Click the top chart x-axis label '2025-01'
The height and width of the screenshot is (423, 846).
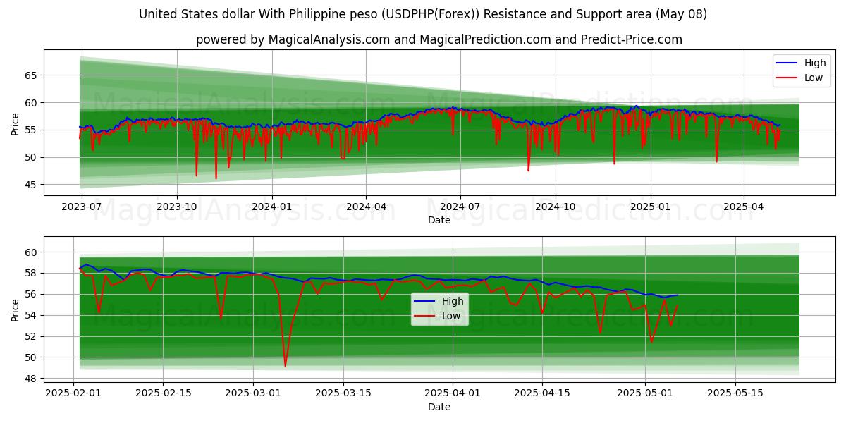(650, 208)
